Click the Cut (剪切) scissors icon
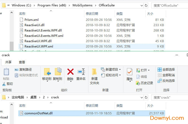This screenshot has width=188, height=124. tap(4, 84)
